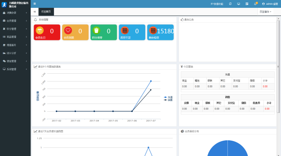Click the 库存不足 drawer icon
281x156 pixels.
(x=125, y=31)
